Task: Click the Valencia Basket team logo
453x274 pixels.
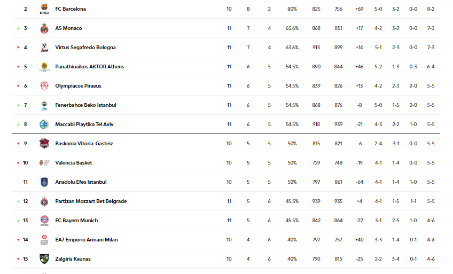Action: pyautogui.click(x=44, y=163)
